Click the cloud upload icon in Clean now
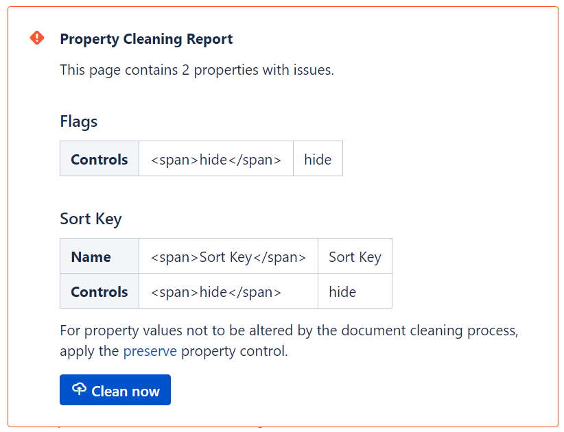 (x=79, y=389)
